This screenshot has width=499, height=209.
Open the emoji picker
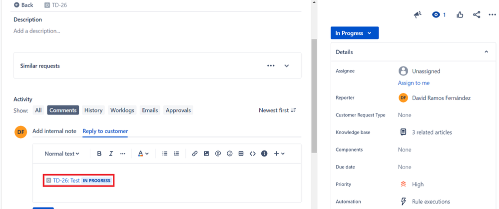[x=230, y=154]
